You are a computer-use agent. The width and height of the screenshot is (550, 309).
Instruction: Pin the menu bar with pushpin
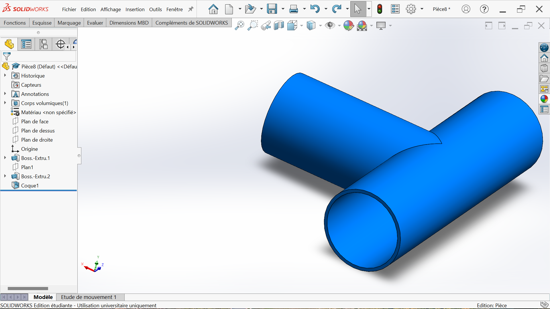[190, 9]
